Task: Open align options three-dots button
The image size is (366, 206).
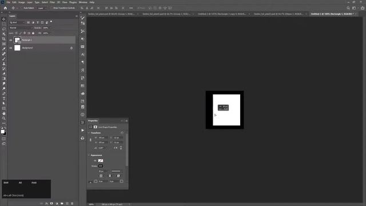Action: point(131,8)
